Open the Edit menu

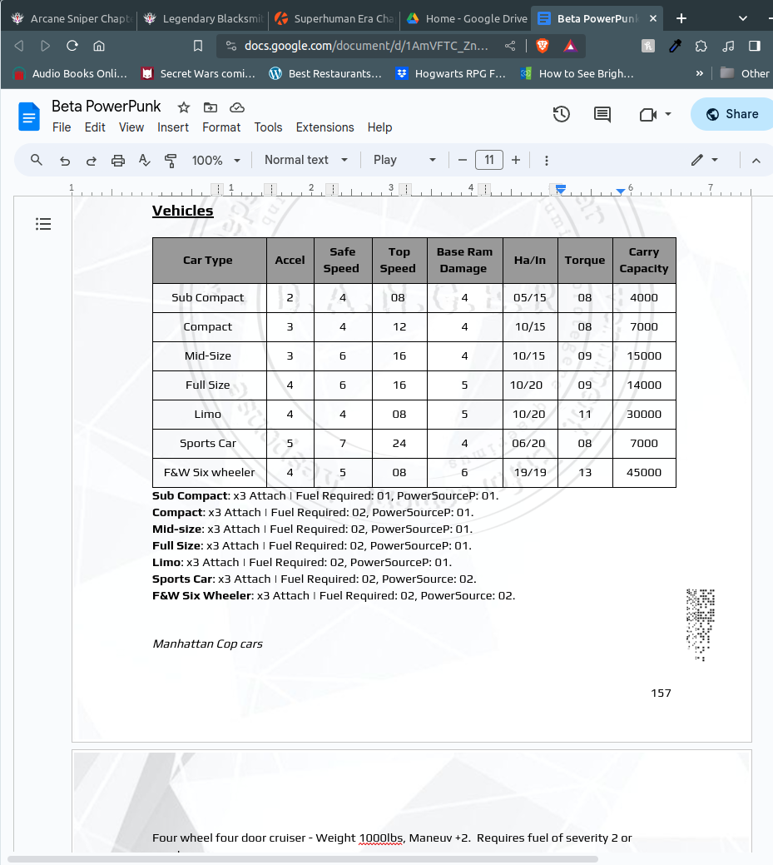coord(95,127)
